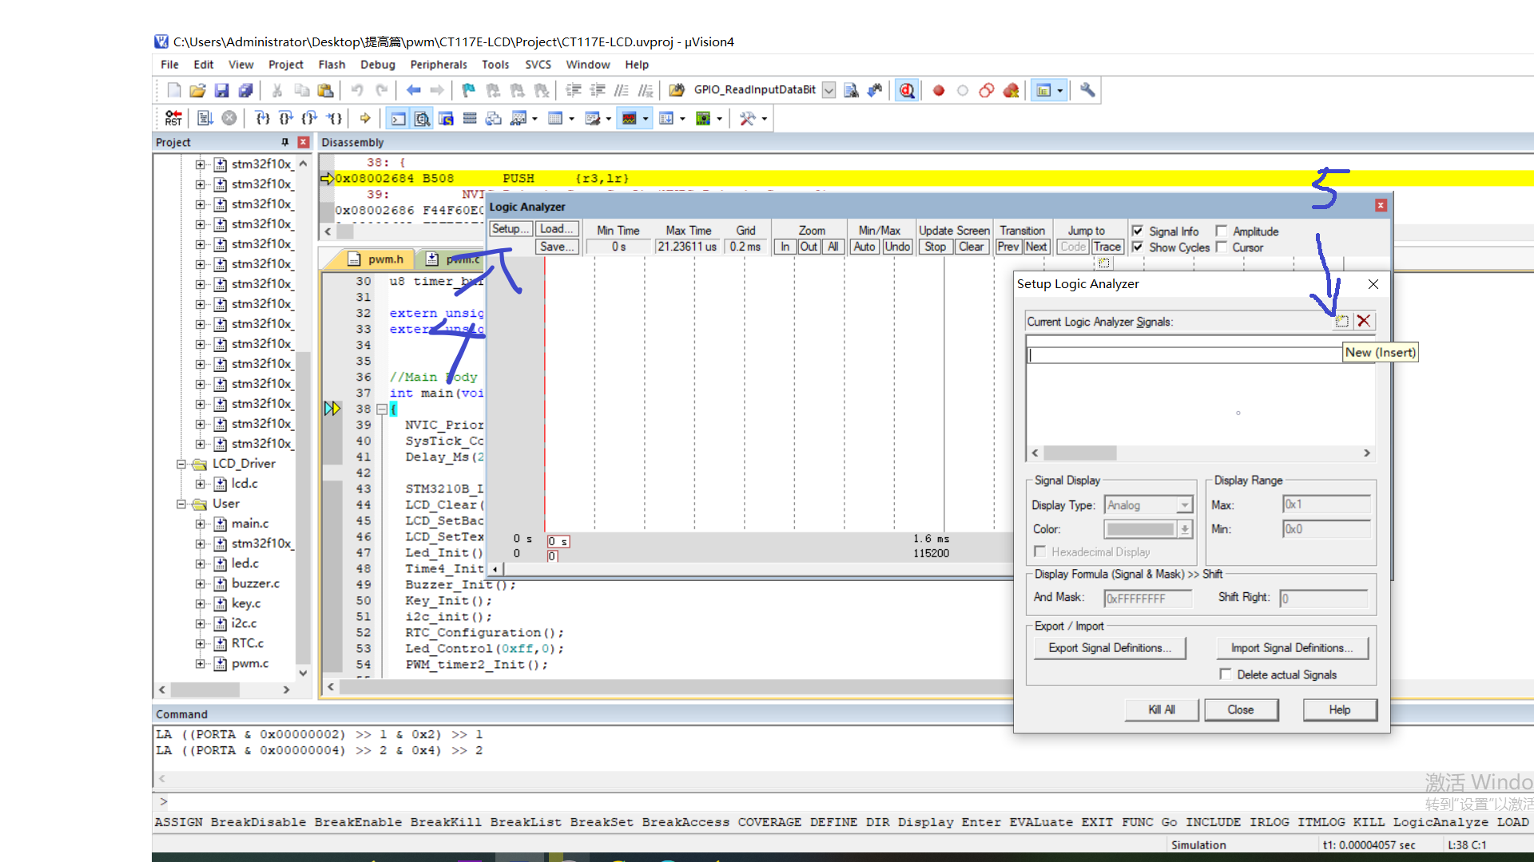This screenshot has width=1534, height=862.
Task: Expand the main.c tree node
Action: click(200, 524)
